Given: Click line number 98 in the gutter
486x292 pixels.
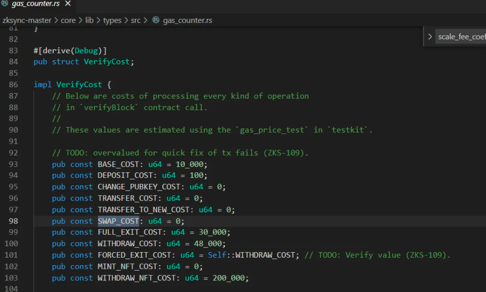Looking at the screenshot, I should [13, 221].
